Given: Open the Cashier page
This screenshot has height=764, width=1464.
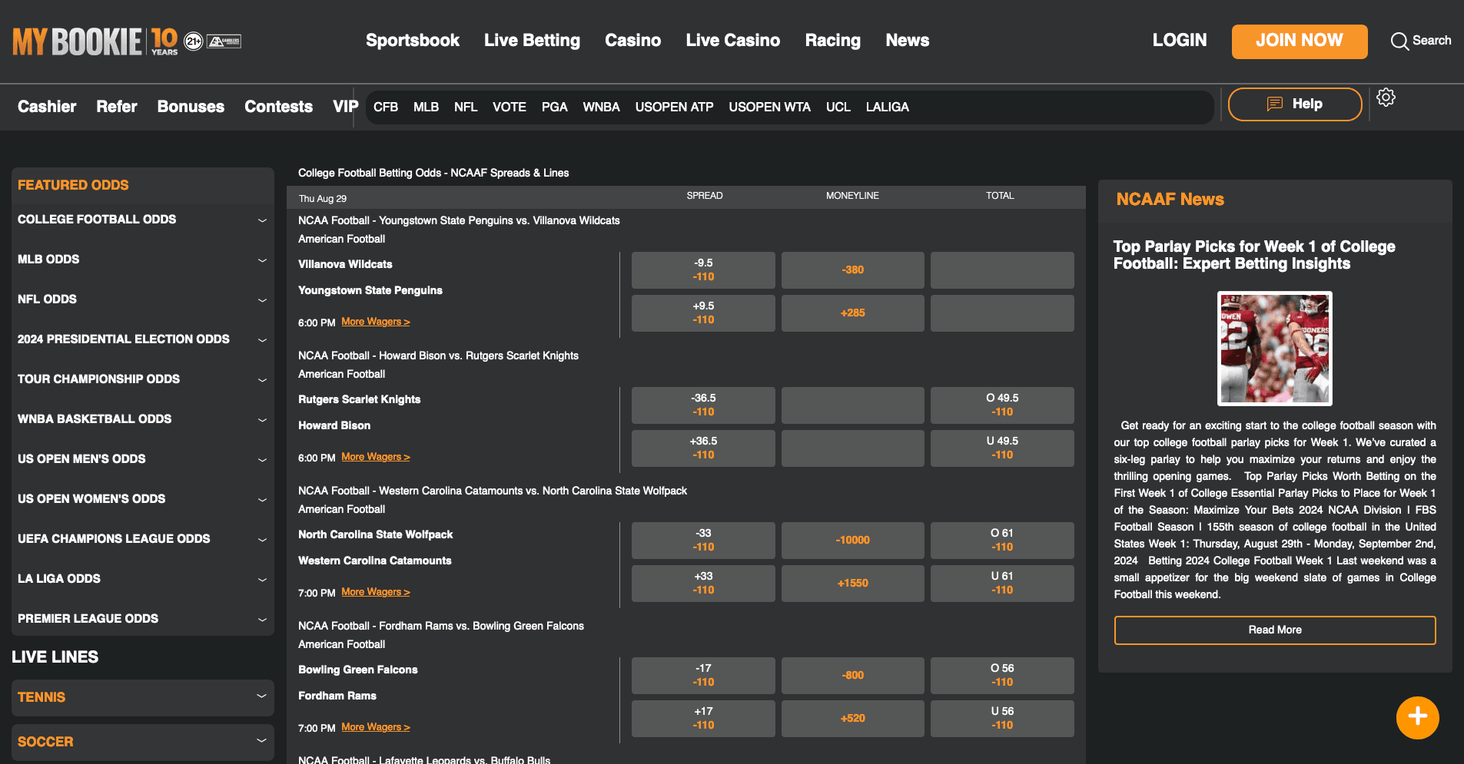Looking at the screenshot, I should coord(47,107).
